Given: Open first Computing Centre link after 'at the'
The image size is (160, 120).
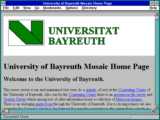Looking at the screenshot, I should tap(132, 90).
